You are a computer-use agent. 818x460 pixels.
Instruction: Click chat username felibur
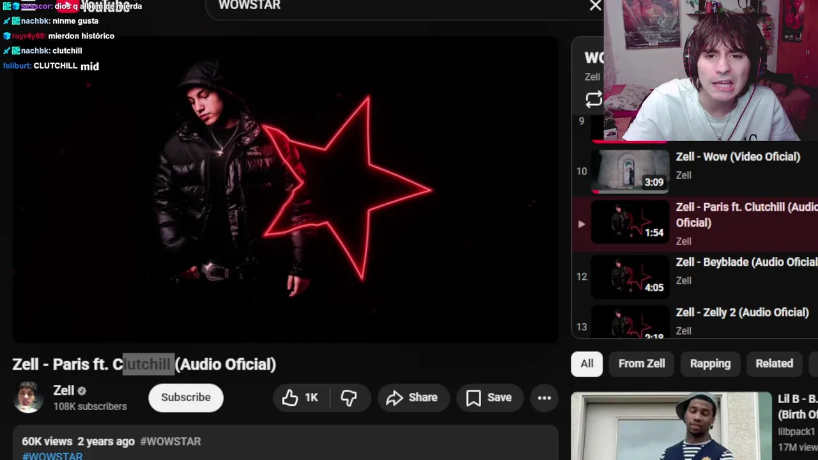pos(17,66)
